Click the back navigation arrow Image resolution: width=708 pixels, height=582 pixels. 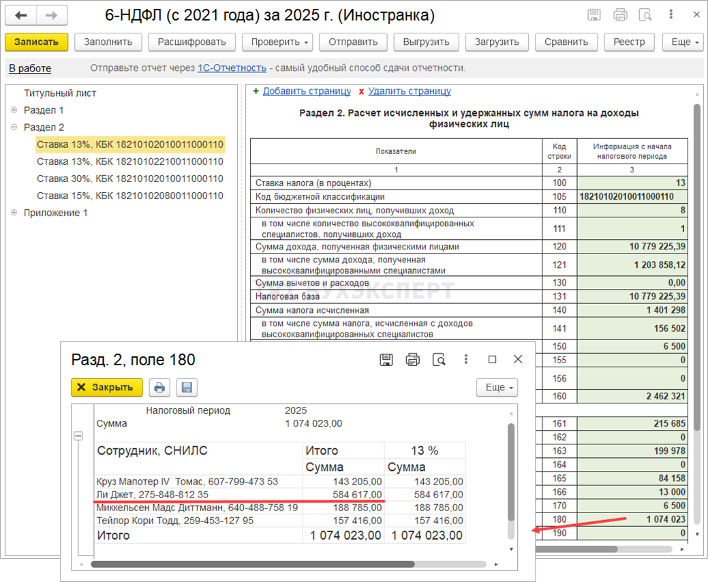pyautogui.click(x=21, y=15)
